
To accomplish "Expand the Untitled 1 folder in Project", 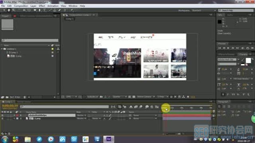I will click(2, 49).
